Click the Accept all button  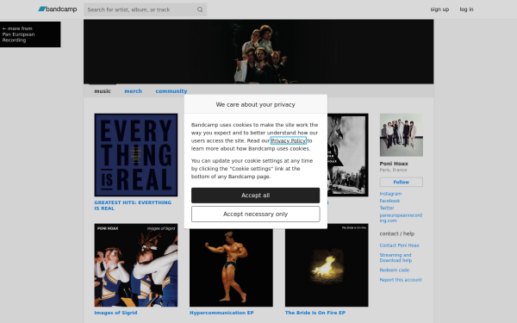256,196
